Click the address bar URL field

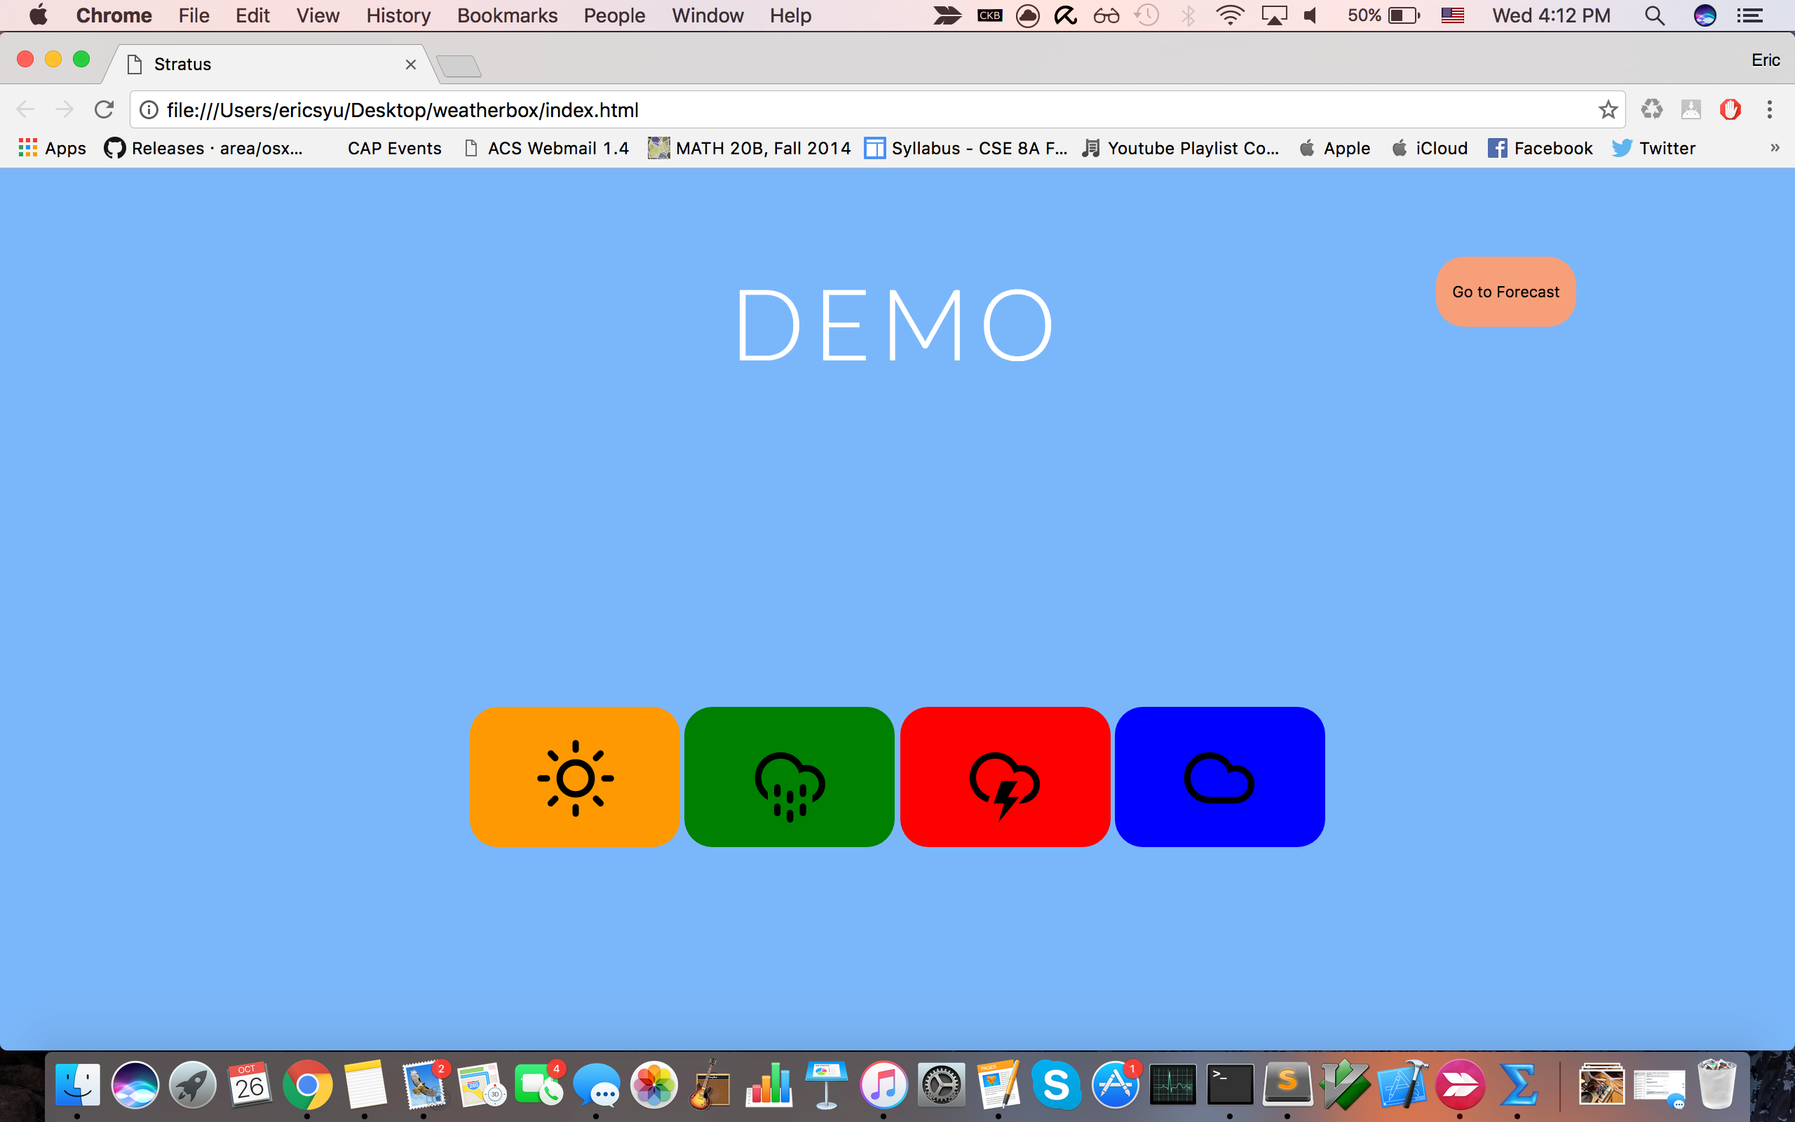[816, 110]
